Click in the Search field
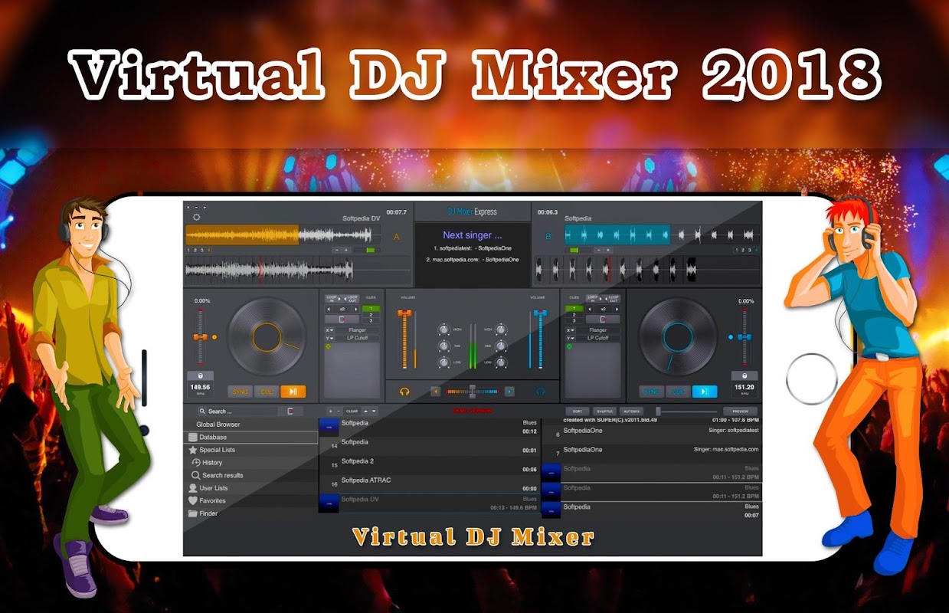The height and width of the screenshot is (613, 949). 237,411
